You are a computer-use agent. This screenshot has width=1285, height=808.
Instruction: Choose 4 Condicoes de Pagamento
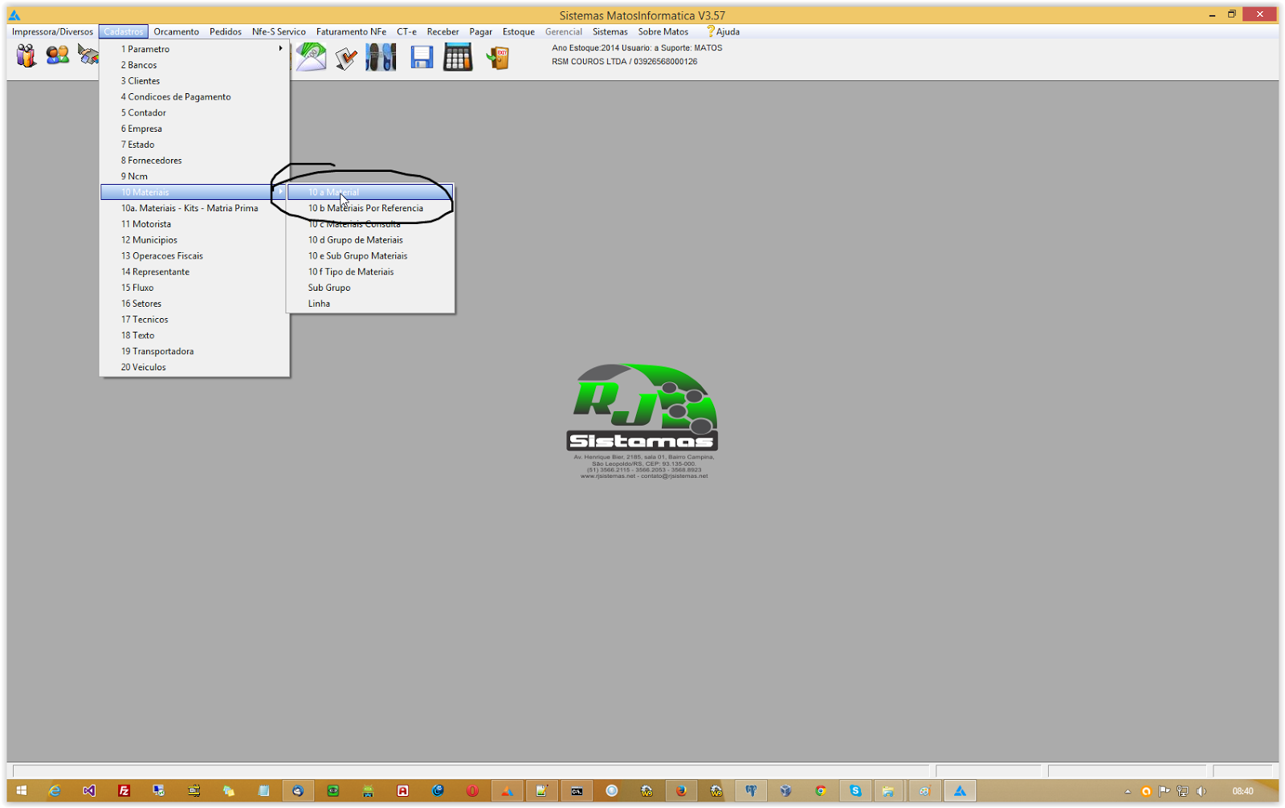point(194,97)
